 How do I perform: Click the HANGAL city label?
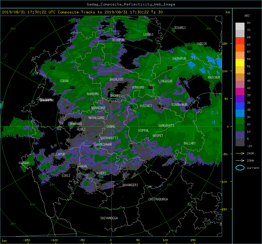(82, 166)
